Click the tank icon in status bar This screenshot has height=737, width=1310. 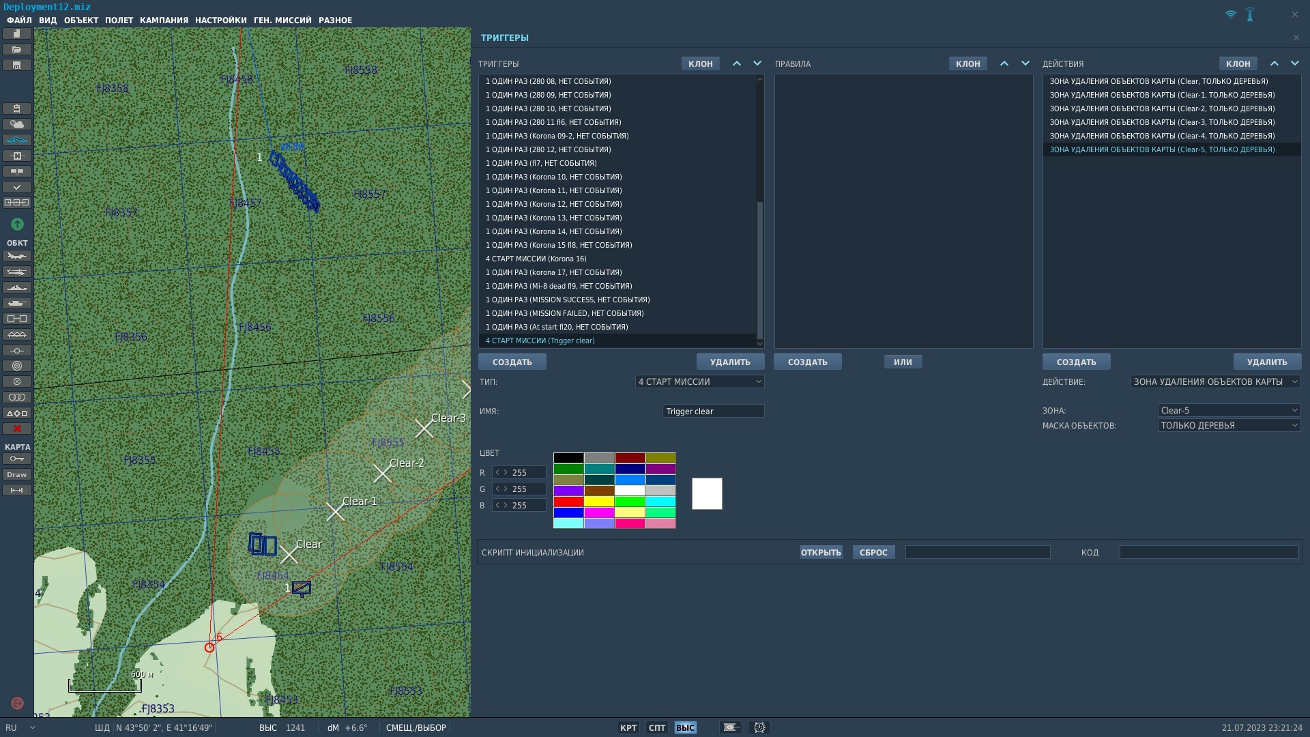click(x=731, y=727)
